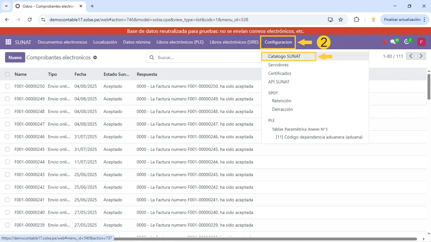Go to the next page of records
The width and height of the screenshot is (431, 242).
[x=421, y=56]
